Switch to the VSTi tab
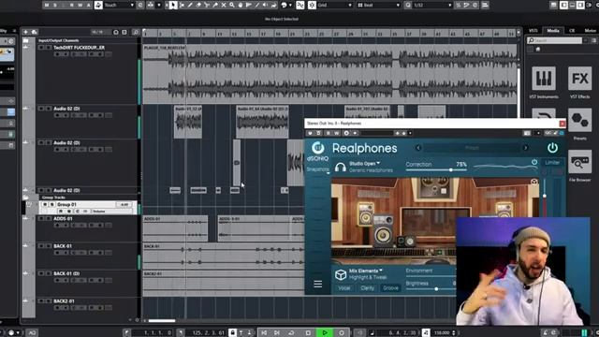Viewport: 599px width, 337px height. 533,31
